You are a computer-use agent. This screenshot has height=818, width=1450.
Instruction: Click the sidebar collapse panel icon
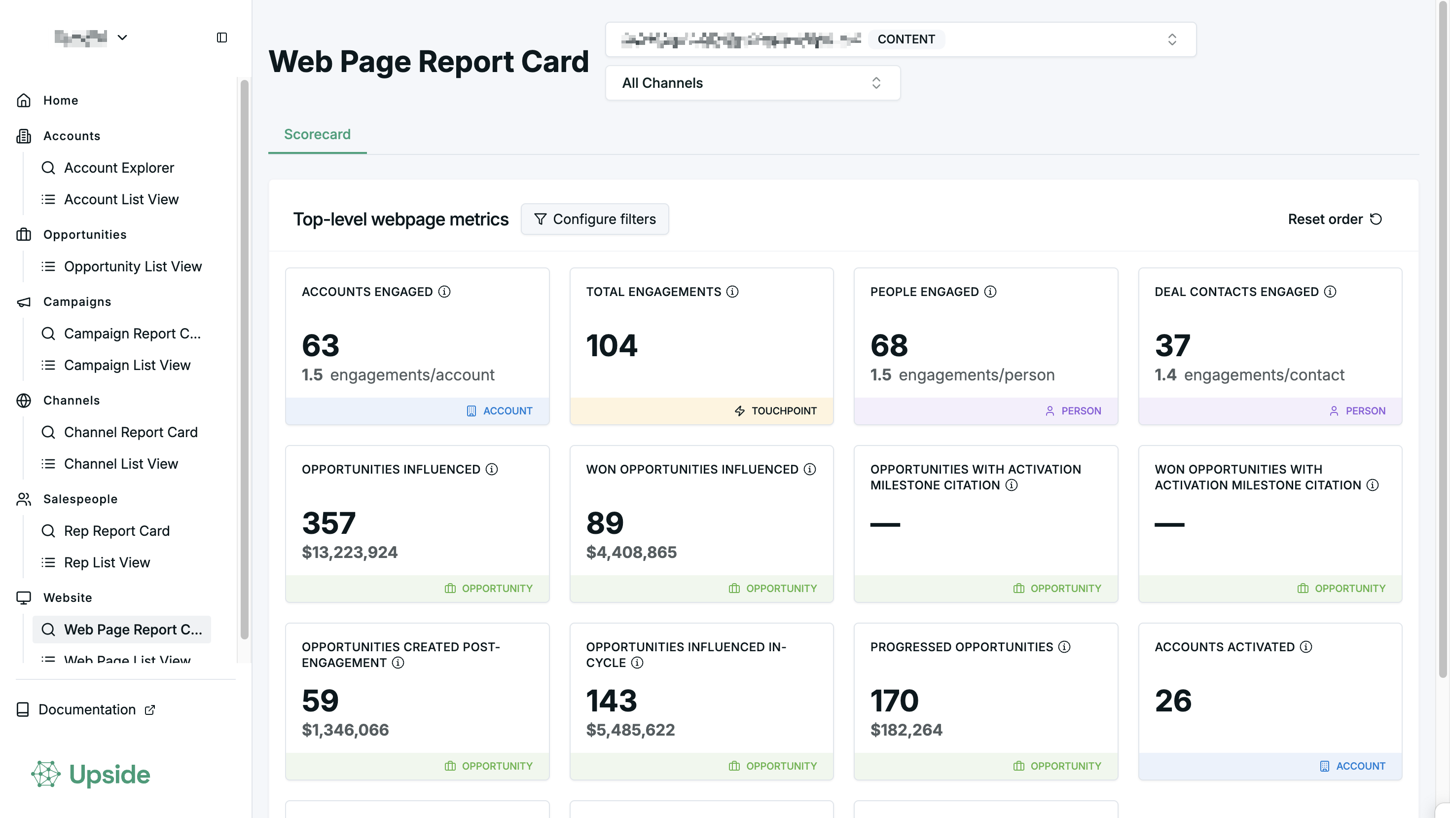222,37
